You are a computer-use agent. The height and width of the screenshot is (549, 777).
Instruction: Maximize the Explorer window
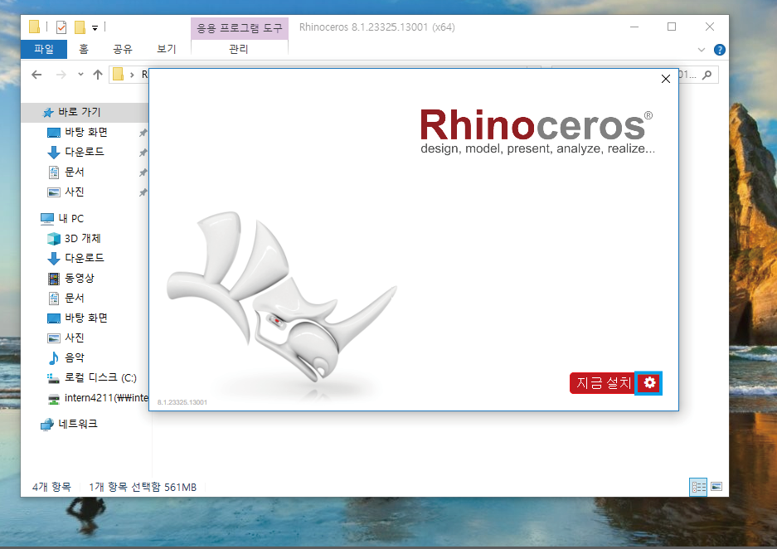click(x=672, y=27)
